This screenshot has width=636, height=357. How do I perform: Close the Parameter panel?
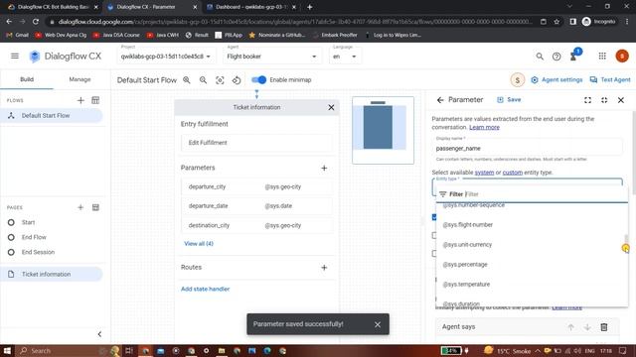[x=620, y=100]
